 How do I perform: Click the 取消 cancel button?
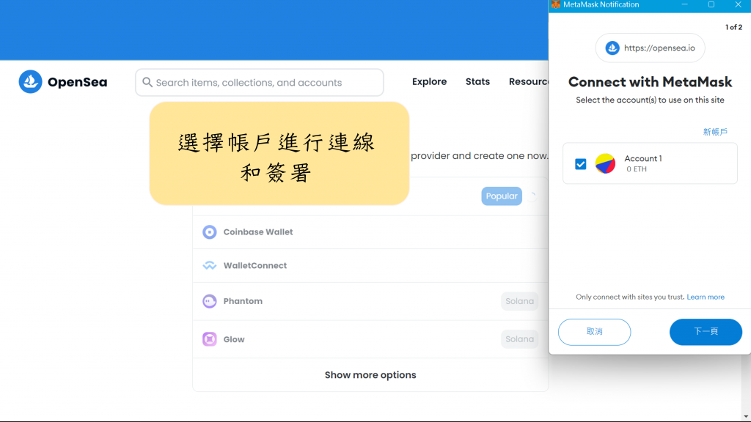point(594,332)
